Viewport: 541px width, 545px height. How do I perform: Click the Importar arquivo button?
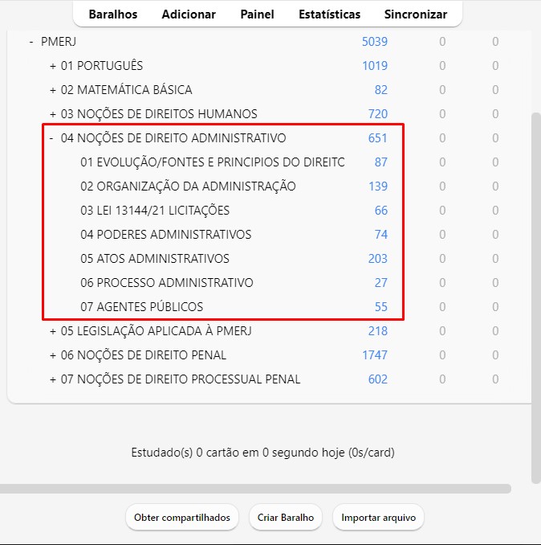click(378, 518)
